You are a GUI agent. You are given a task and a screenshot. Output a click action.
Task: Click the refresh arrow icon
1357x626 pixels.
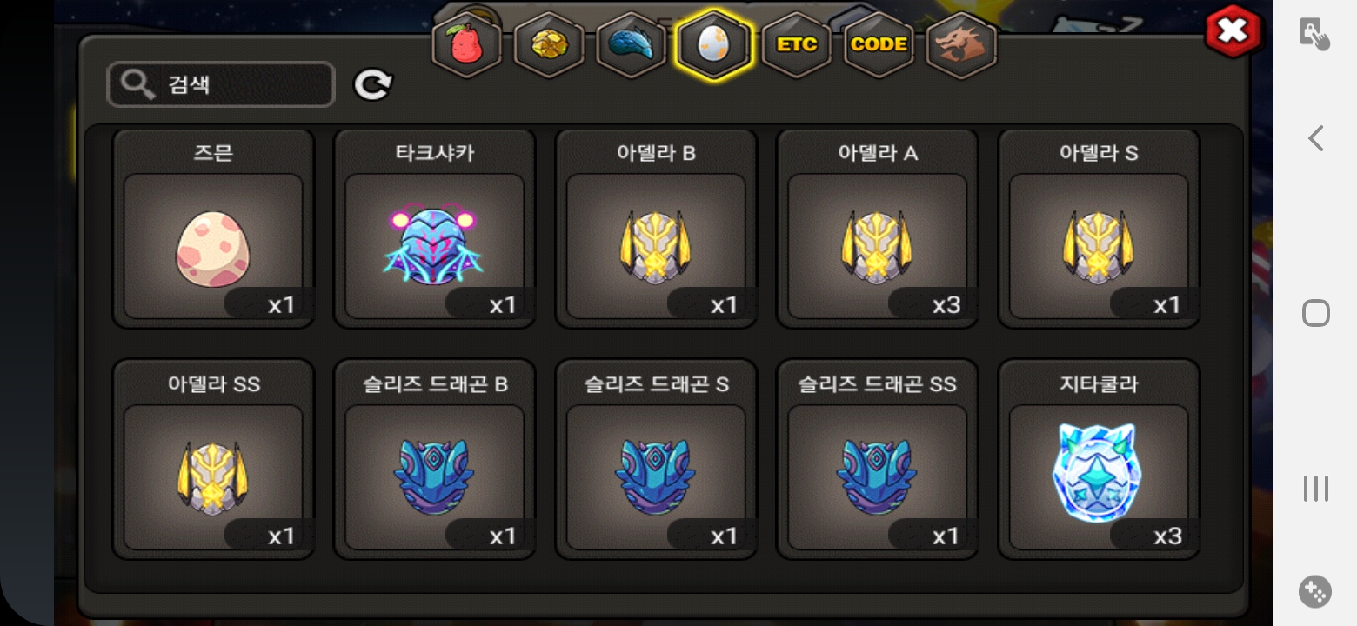tap(373, 84)
